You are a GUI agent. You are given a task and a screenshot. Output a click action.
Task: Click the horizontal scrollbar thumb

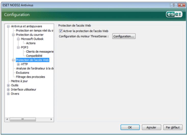pos(23,119)
